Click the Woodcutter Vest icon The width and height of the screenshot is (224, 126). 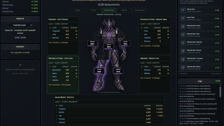tap(183, 35)
